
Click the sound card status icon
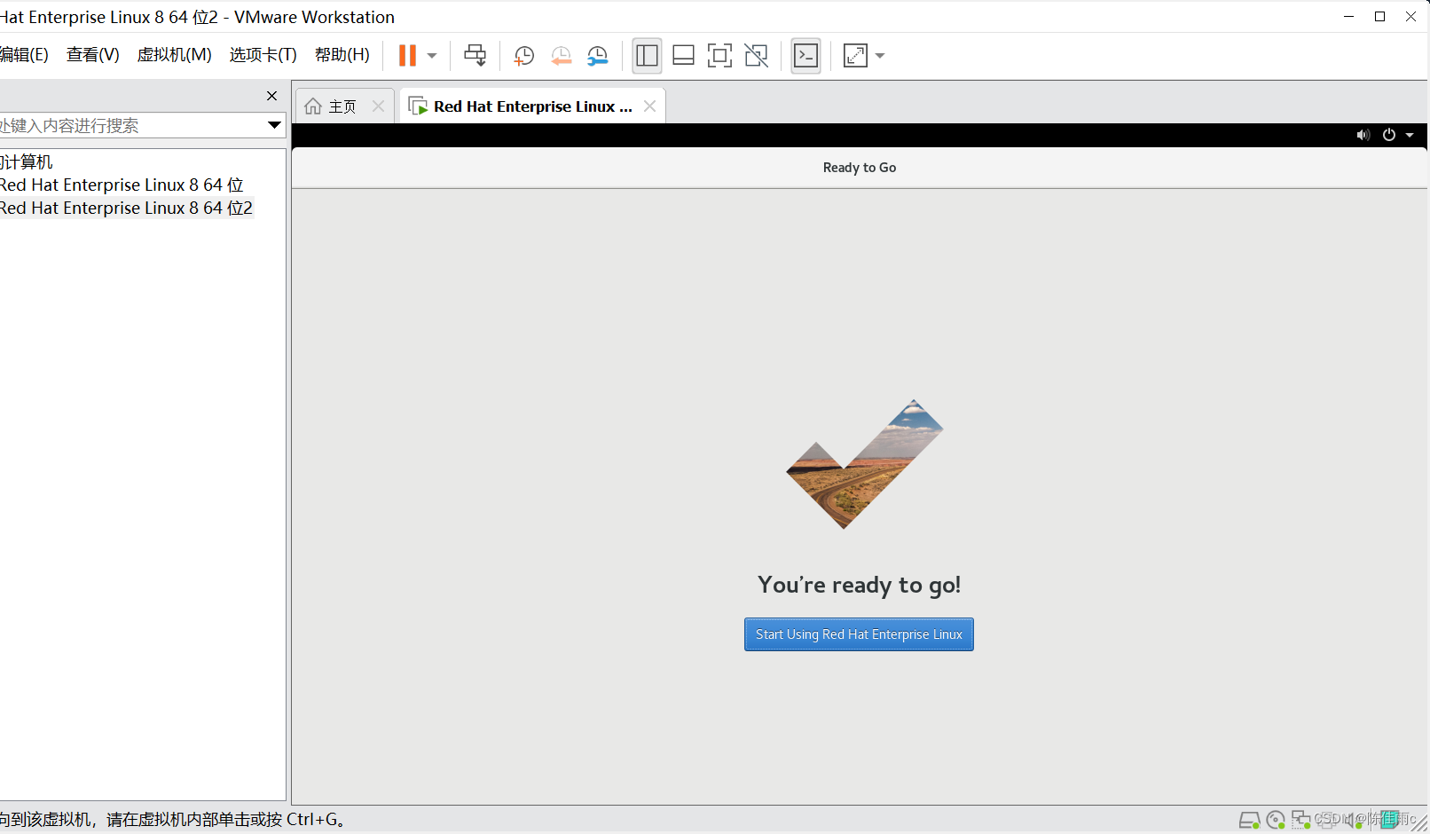pos(1355,820)
